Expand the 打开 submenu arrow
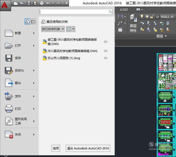Viewport: 176px width, 157px height. point(34,46)
